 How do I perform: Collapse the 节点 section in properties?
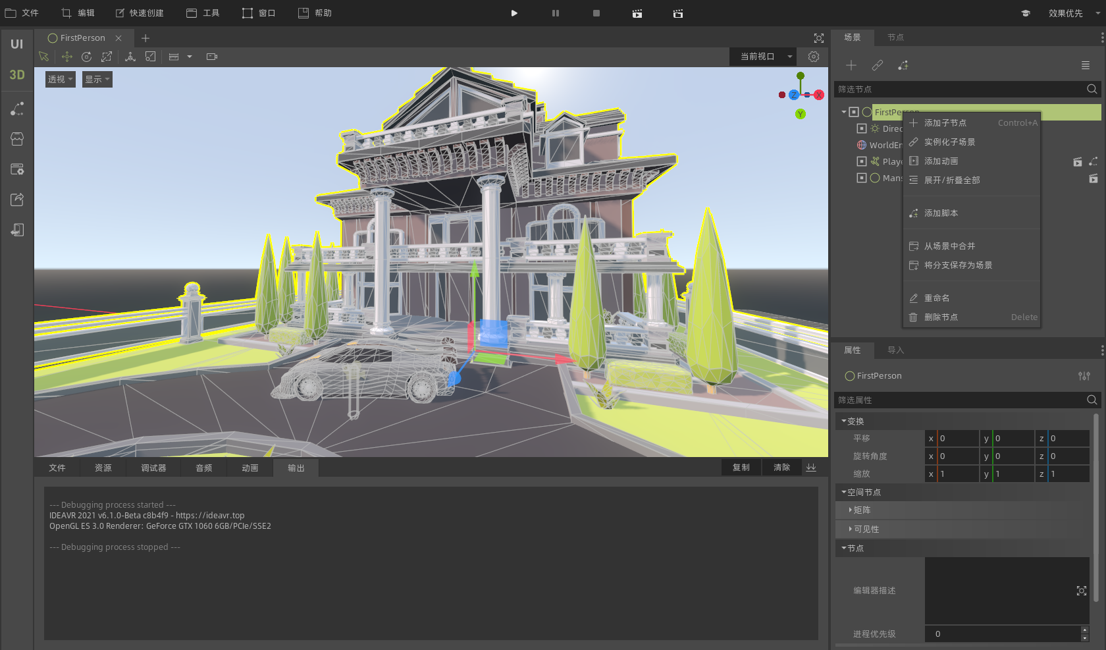(x=844, y=548)
